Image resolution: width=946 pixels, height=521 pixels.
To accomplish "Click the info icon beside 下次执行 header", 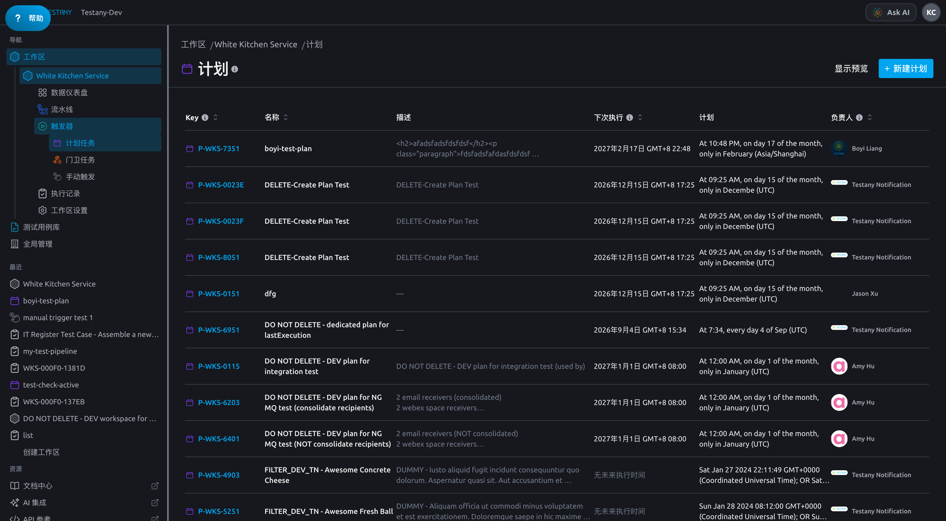I will (629, 118).
